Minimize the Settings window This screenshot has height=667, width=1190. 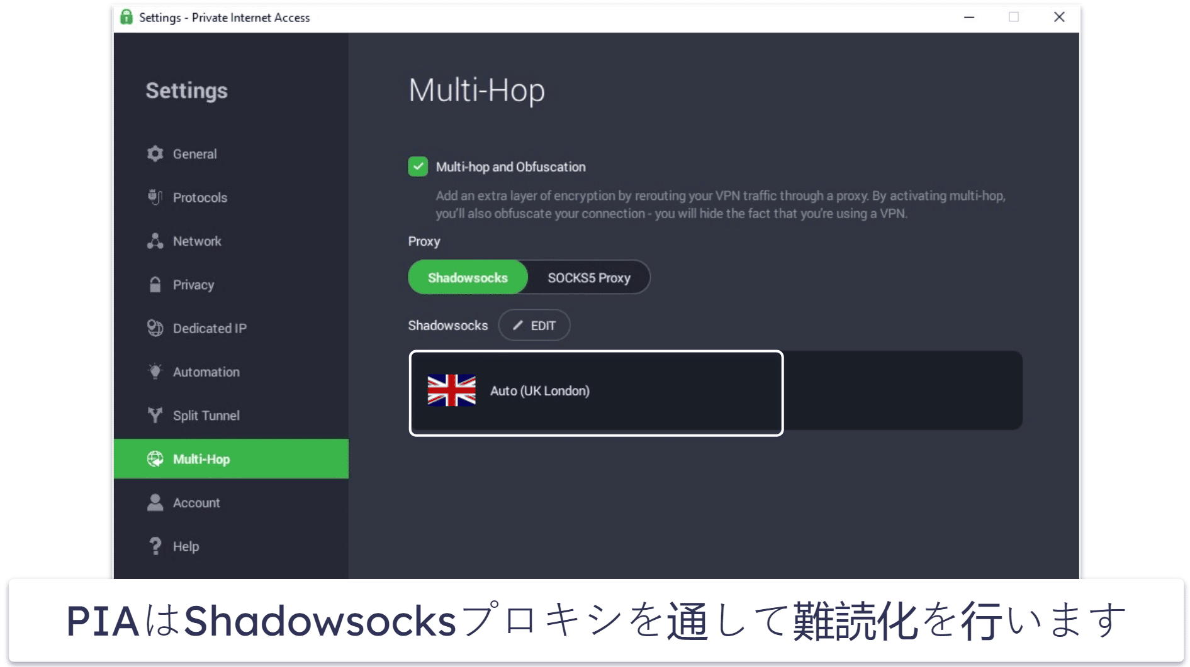(969, 17)
